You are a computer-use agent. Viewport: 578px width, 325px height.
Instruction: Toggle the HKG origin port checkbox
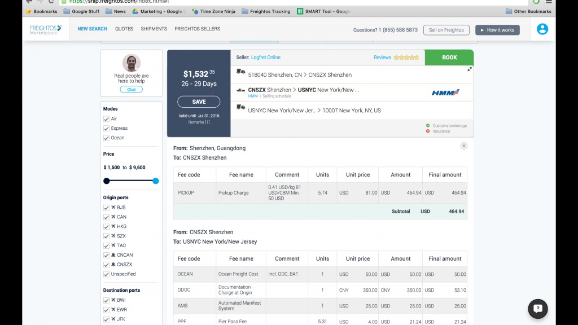click(x=106, y=227)
